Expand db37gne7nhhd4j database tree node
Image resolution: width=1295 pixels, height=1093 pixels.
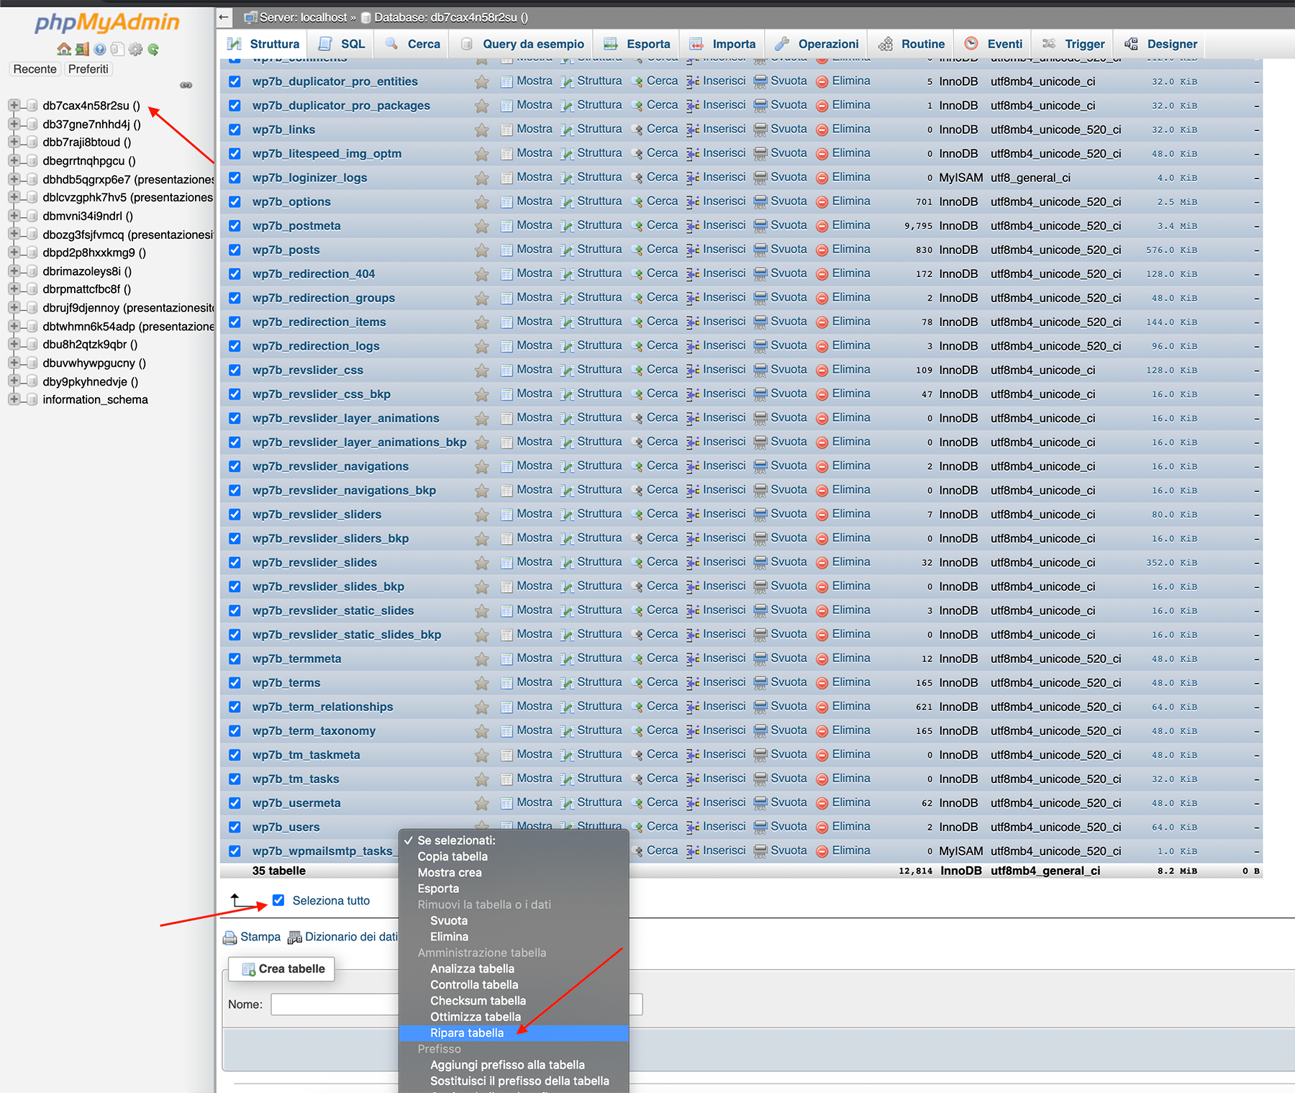(14, 124)
